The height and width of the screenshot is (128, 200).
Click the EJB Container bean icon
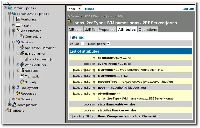point(22,53)
